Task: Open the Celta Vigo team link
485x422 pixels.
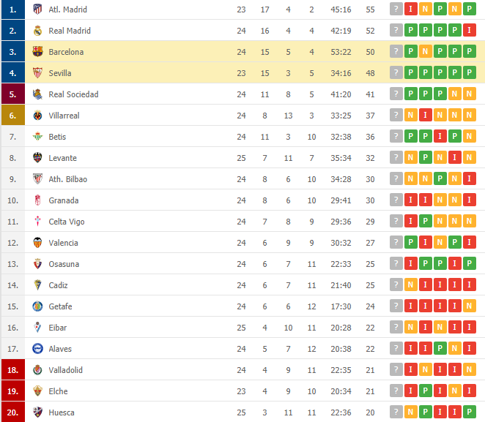Action: point(67,222)
